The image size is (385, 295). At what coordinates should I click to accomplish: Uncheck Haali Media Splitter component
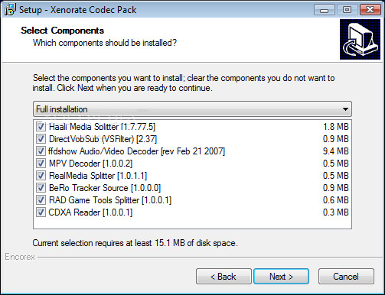click(41, 127)
